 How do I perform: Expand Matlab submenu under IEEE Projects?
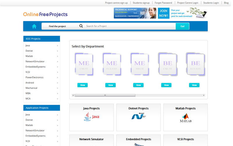pos(41,56)
